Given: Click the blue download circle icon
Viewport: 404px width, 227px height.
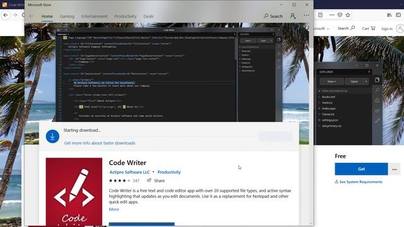Looking at the screenshot, I should point(52,136).
